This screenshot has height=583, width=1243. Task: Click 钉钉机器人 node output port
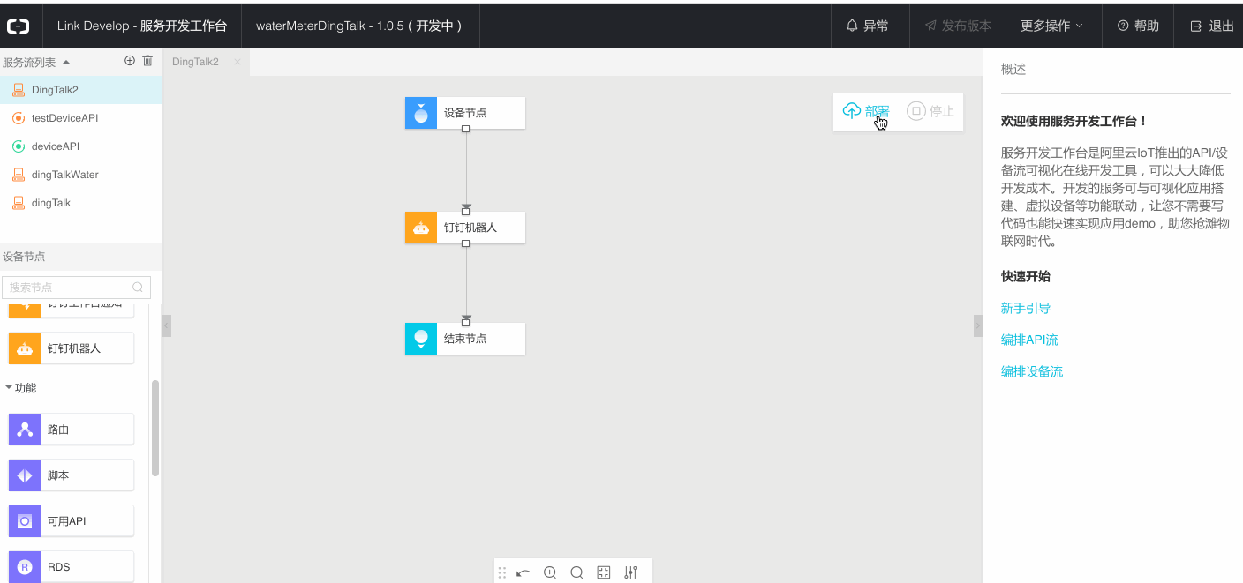[x=466, y=243]
